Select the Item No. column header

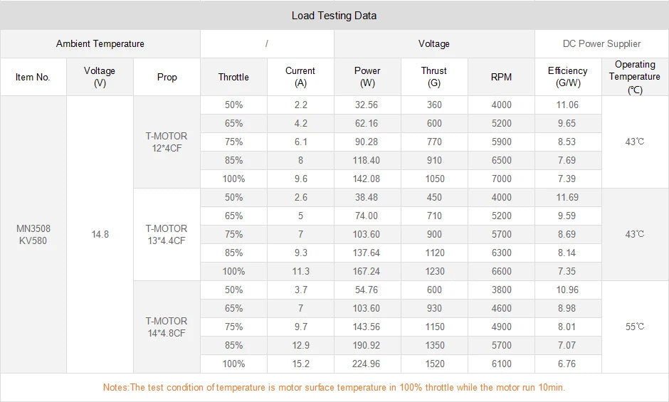tap(33, 77)
